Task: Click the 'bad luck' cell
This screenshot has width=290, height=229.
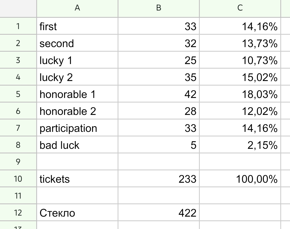Action: pyautogui.click(x=77, y=145)
